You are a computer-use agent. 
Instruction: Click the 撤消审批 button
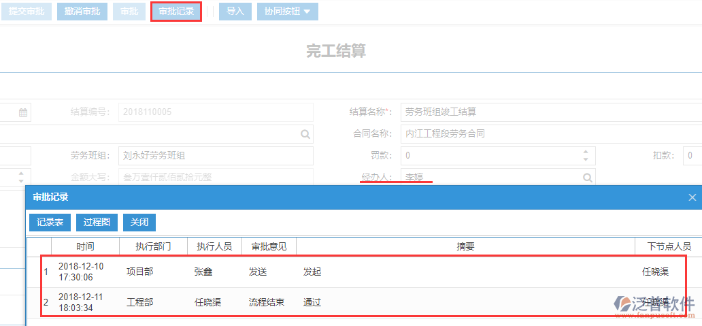[x=82, y=12]
